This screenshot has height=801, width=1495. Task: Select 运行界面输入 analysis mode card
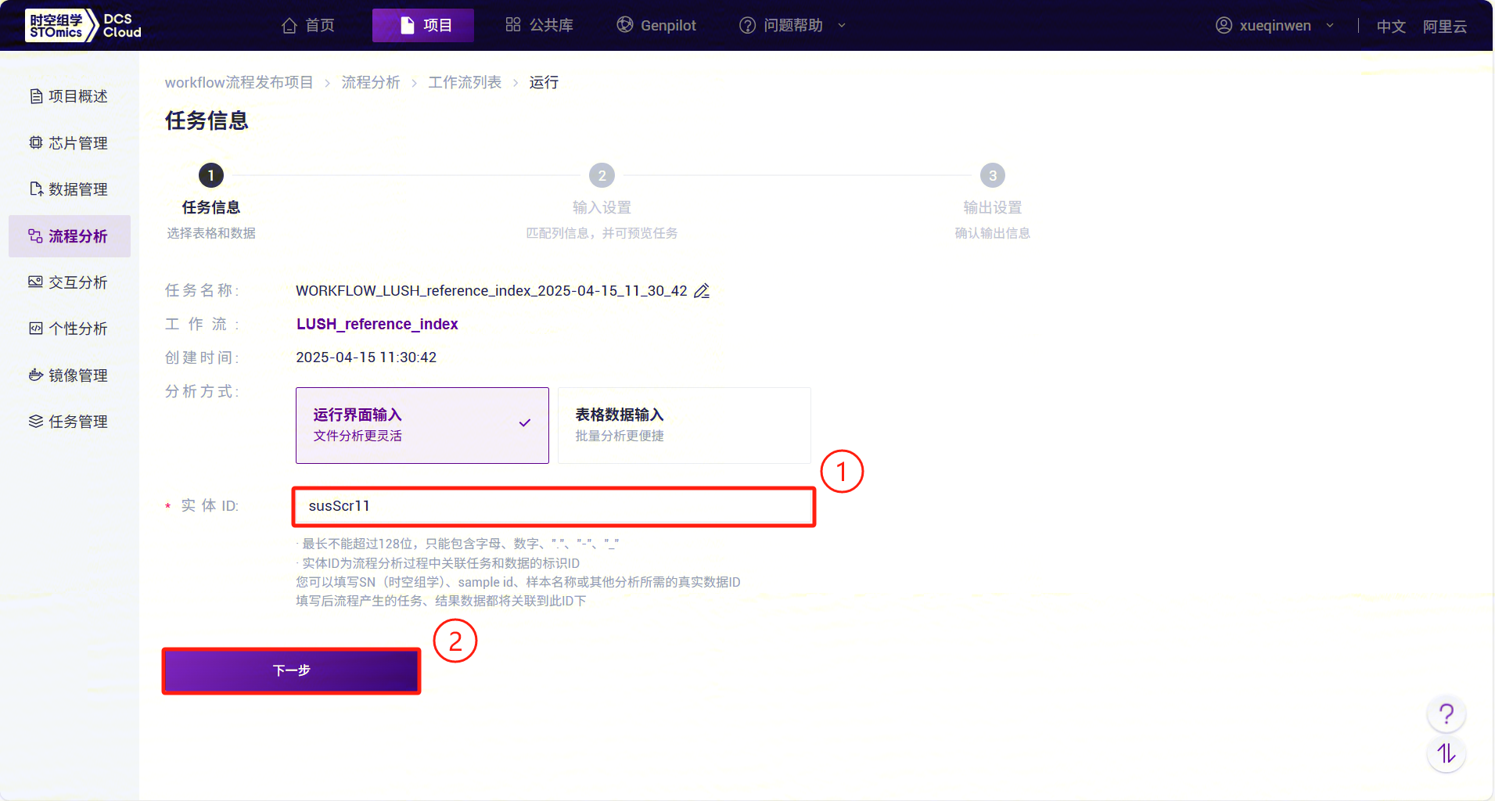click(422, 426)
